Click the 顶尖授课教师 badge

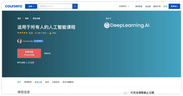coord(38,41)
